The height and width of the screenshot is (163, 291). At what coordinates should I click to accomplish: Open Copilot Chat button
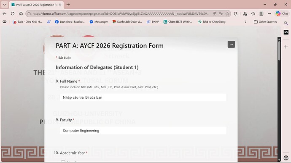point(282,13)
